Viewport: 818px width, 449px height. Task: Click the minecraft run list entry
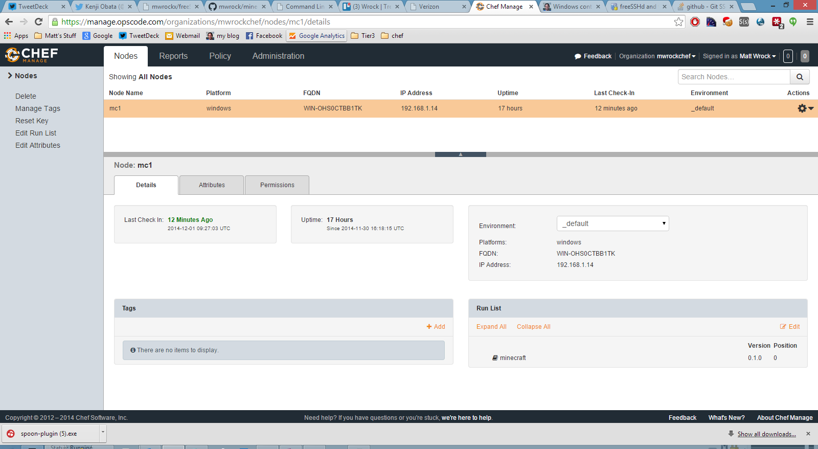[513, 358]
